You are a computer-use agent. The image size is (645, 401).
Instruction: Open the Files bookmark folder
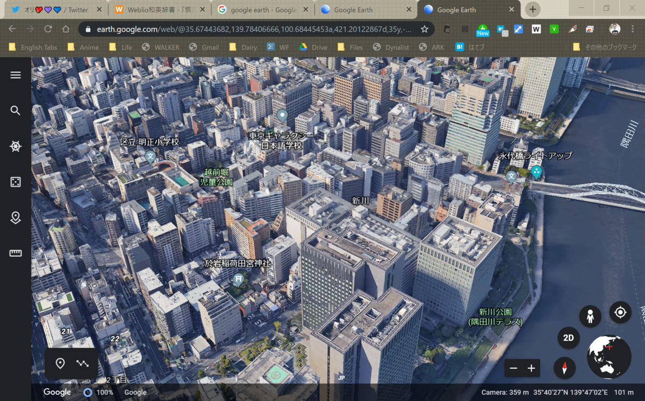[x=350, y=47]
